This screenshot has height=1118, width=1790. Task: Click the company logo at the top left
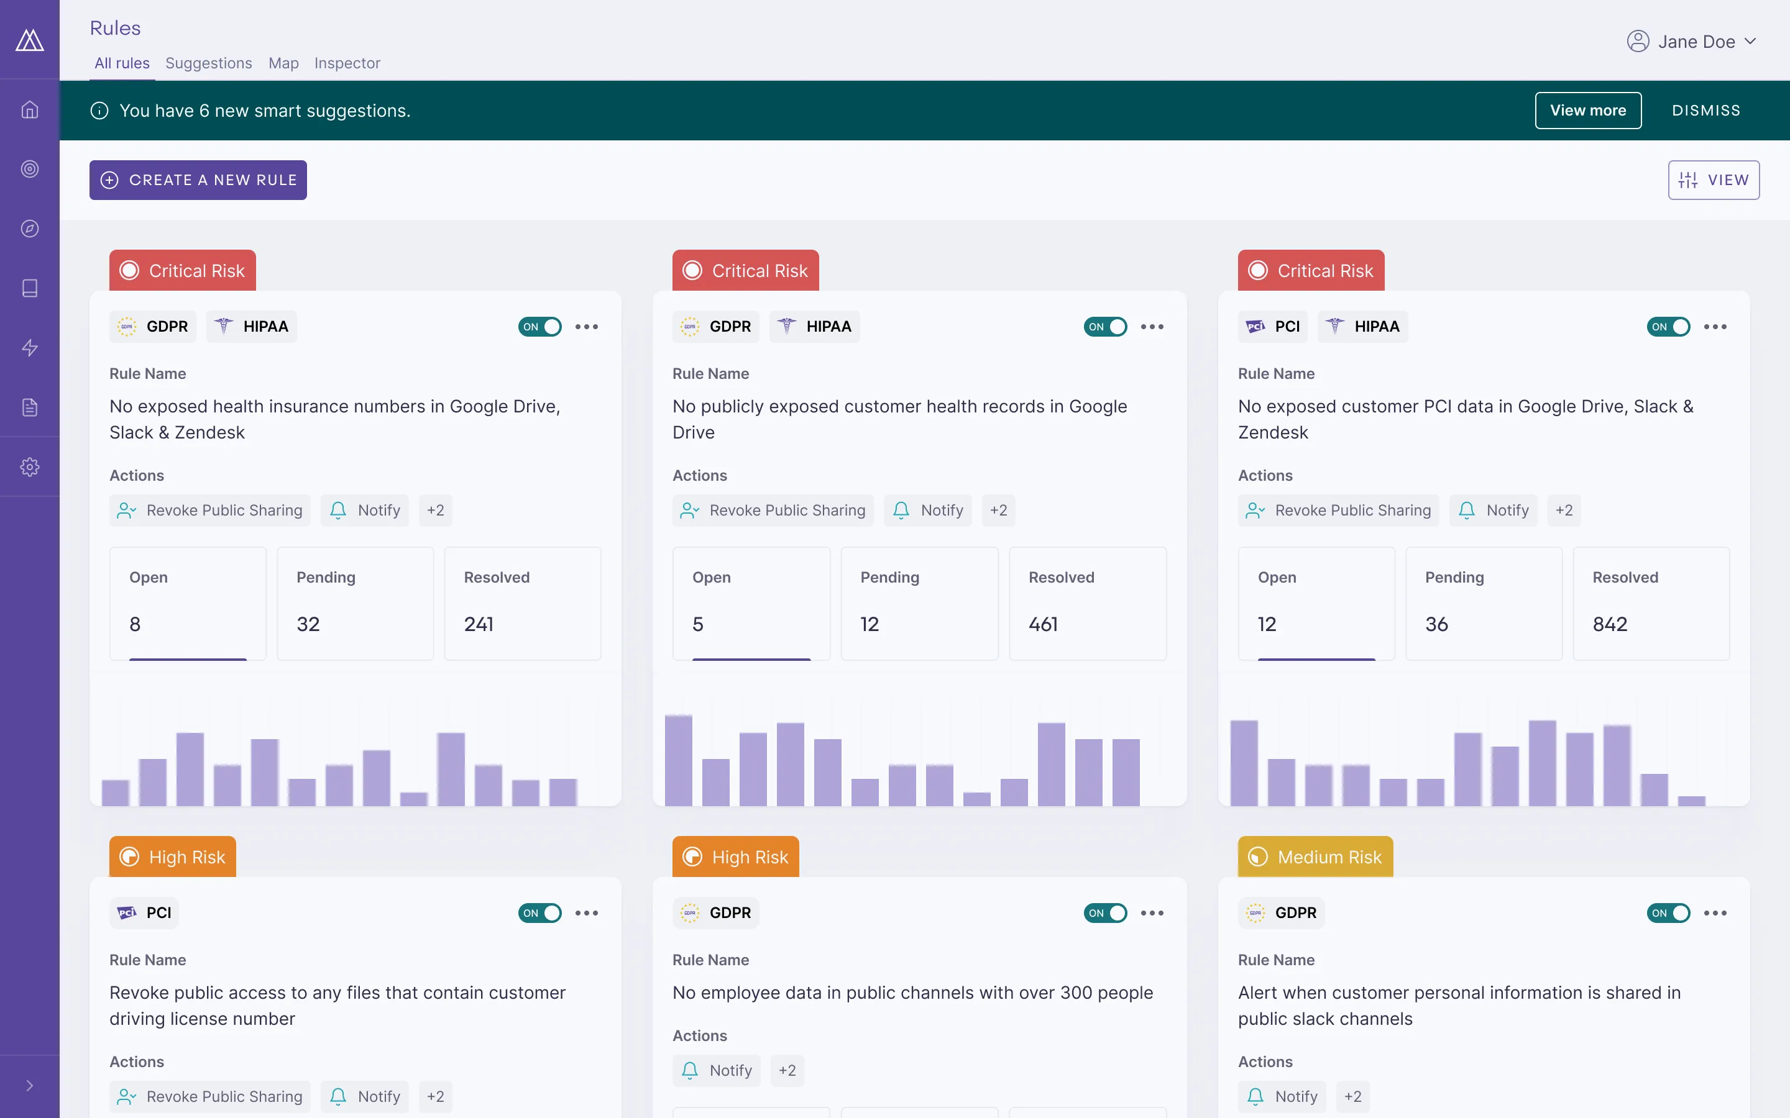pyautogui.click(x=30, y=39)
